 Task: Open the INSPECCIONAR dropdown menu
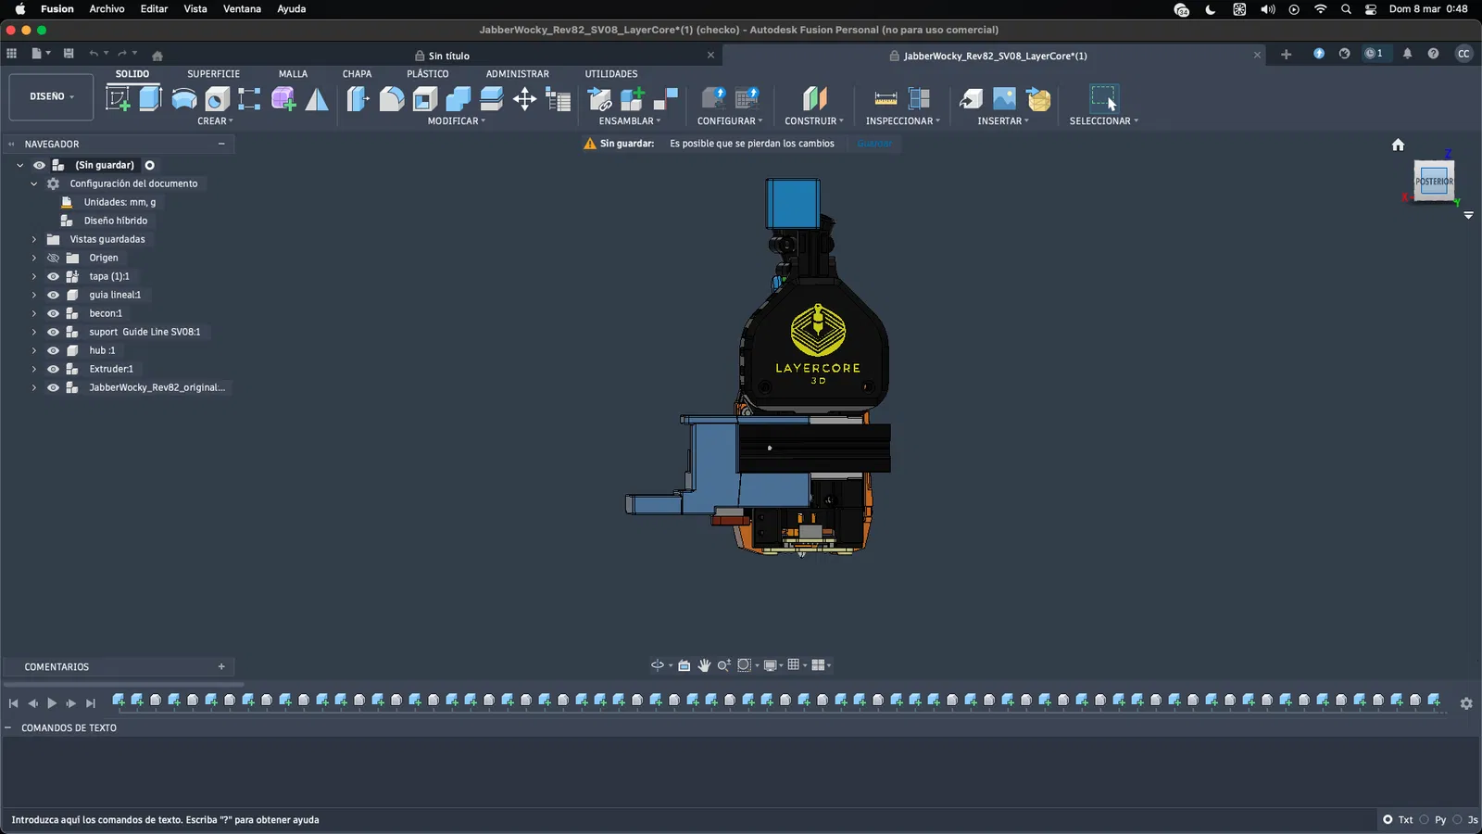point(903,121)
